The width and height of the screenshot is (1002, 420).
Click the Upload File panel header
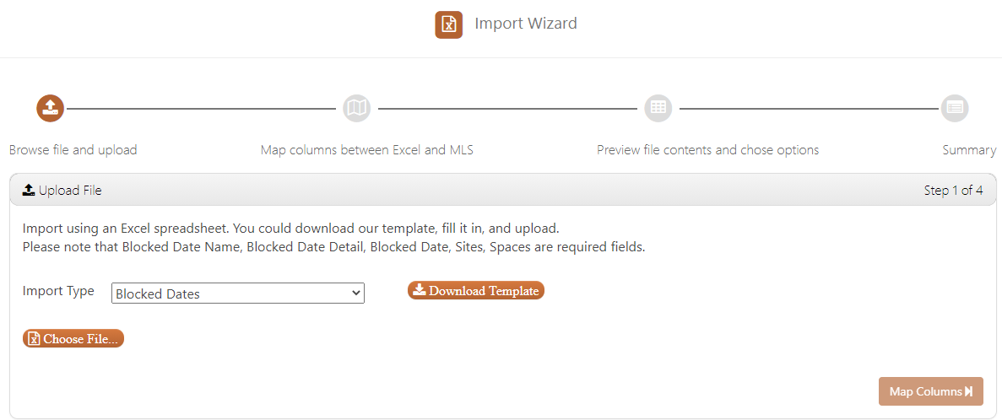[x=503, y=190]
